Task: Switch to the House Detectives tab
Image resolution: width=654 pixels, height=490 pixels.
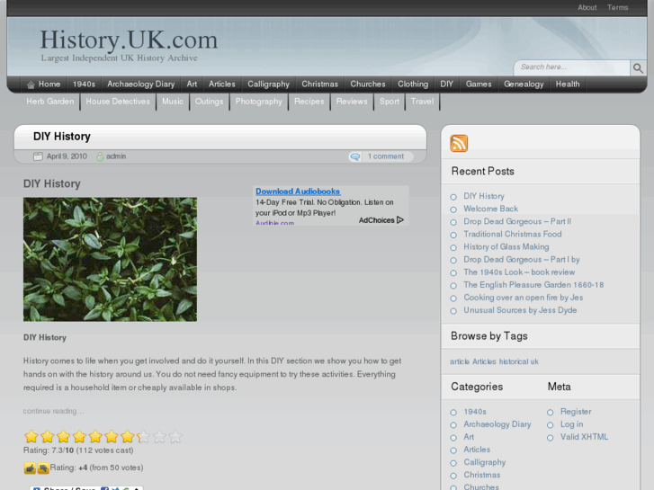Action: point(118,102)
